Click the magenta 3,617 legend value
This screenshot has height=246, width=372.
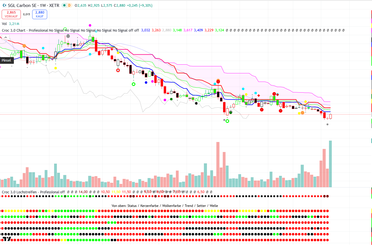pyautogui.click(x=188, y=30)
